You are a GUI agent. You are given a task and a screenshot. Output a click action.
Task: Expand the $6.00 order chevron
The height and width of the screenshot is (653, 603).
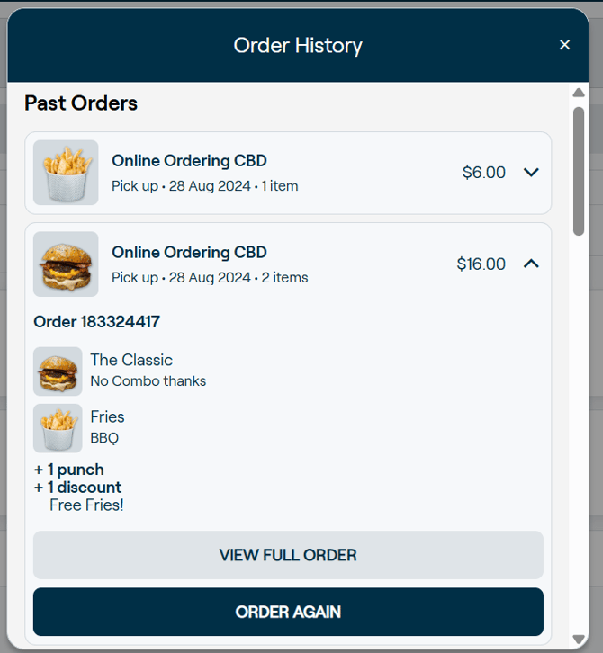pyautogui.click(x=531, y=172)
